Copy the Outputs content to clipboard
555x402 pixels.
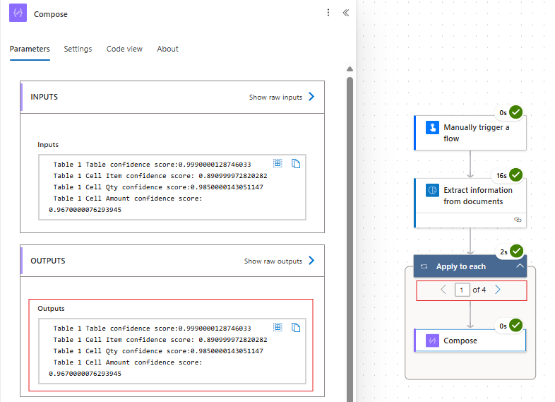click(297, 327)
